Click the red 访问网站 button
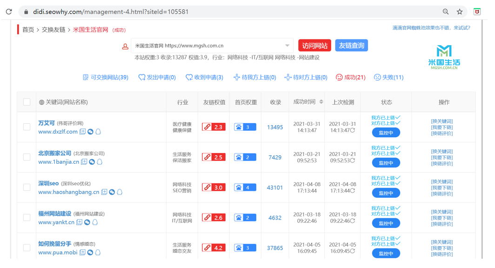The image size is (495, 268). point(315,46)
